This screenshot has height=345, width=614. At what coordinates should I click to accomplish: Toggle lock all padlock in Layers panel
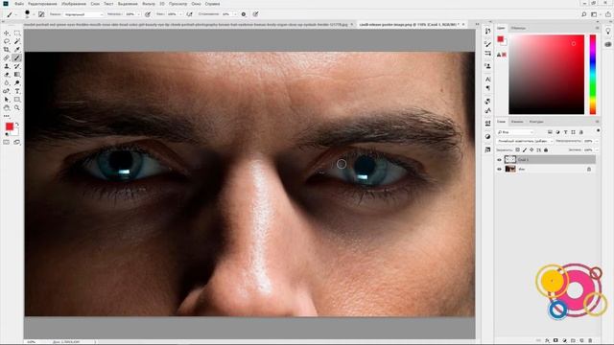coord(546,149)
